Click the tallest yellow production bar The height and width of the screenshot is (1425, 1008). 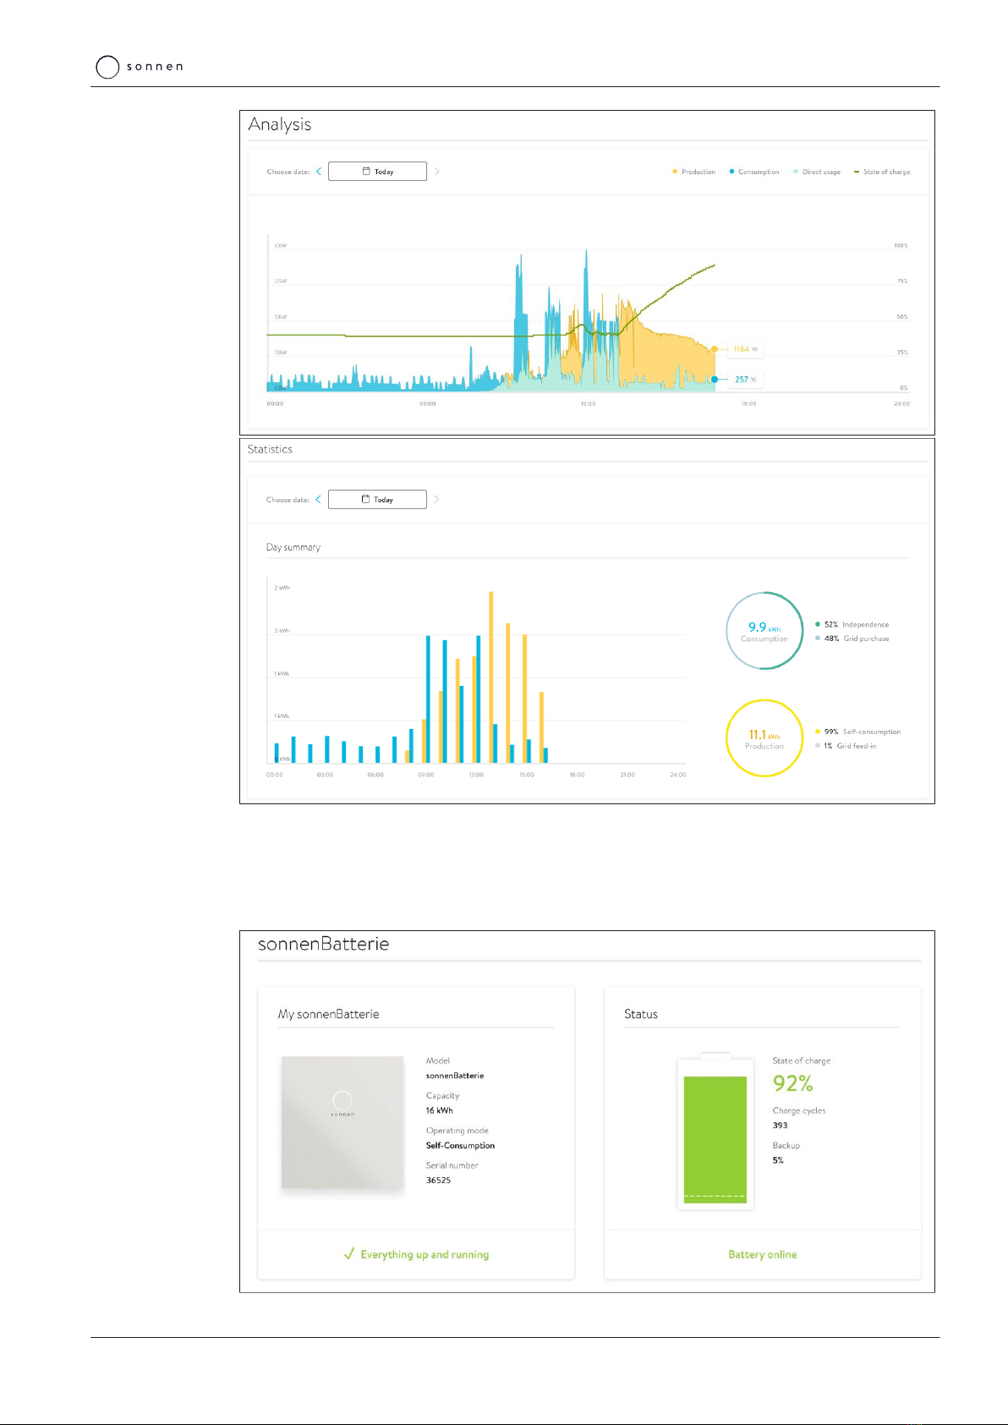(491, 677)
